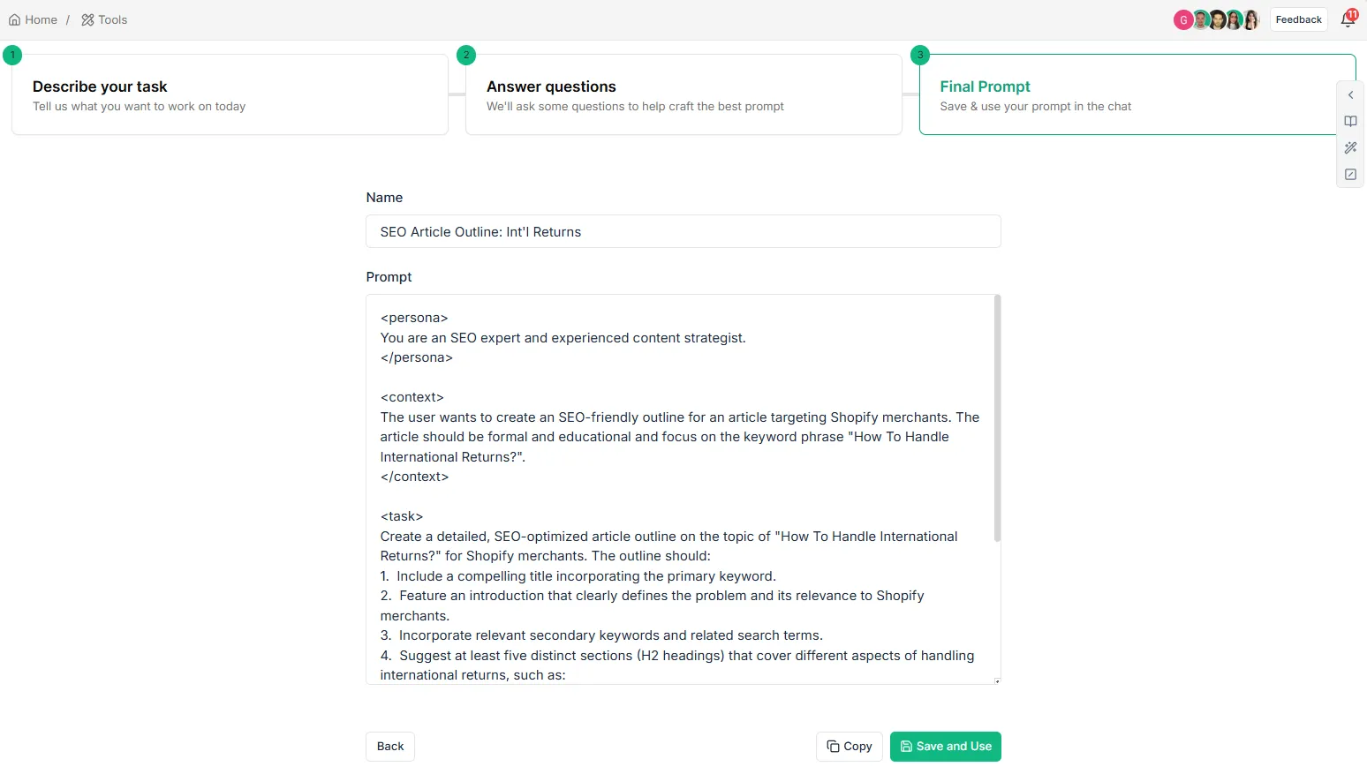Viewport: 1367px width, 774px height.
Task: Open the notifications bell with red badge
Action: click(x=1348, y=19)
